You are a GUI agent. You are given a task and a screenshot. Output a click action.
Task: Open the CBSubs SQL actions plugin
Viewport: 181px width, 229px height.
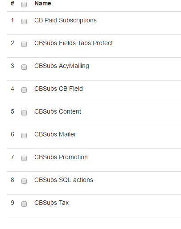[x=64, y=180]
